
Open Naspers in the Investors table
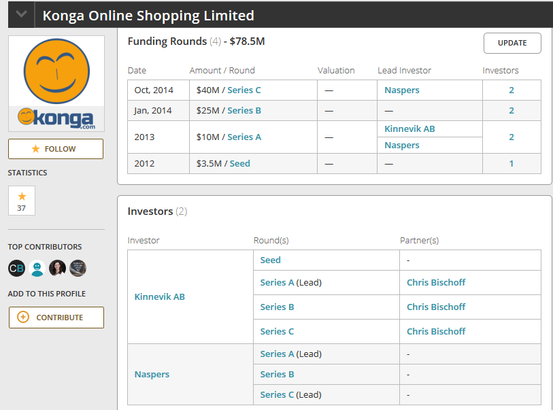[x=152, y=375]
